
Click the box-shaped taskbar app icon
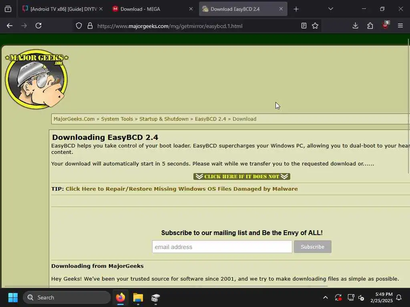[x=156, y=297]
